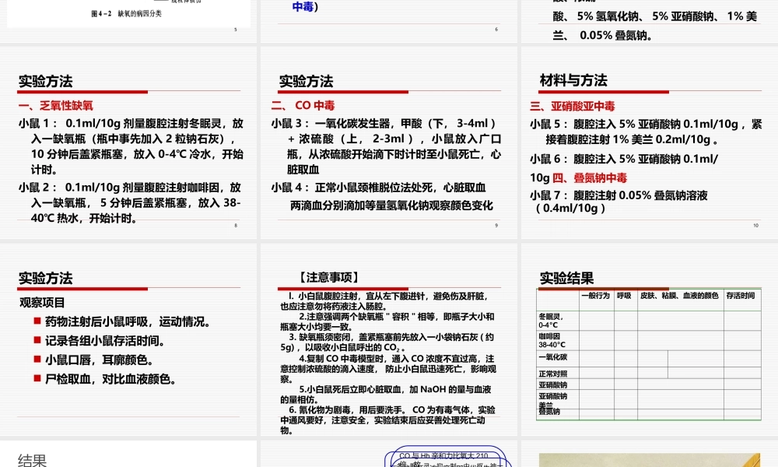Click note 5 about 心脏取血 and NaOH

(386, 395)
